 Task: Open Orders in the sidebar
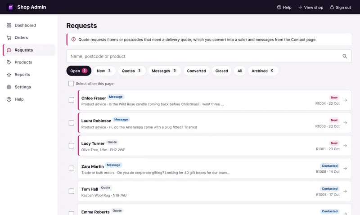(x=29, y=38)
